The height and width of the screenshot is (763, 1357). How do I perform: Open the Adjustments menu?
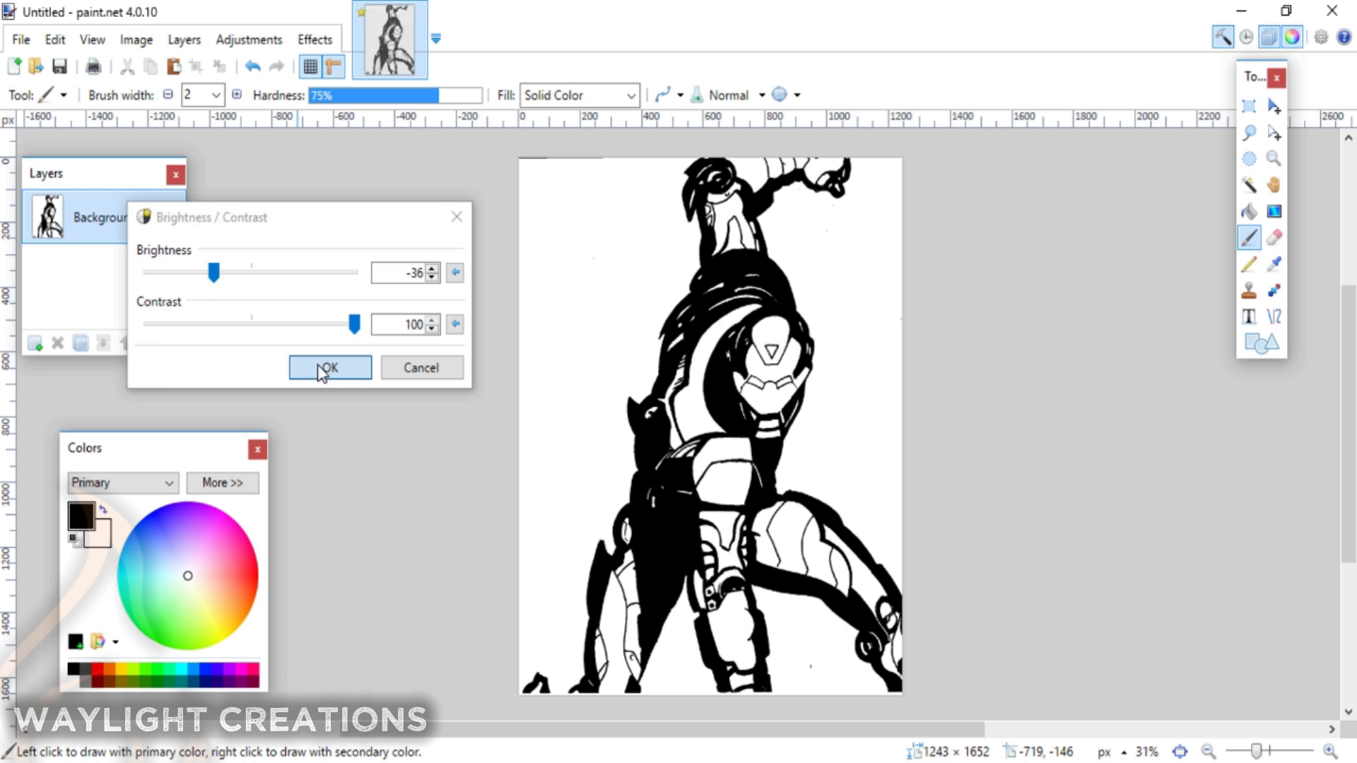249,40
